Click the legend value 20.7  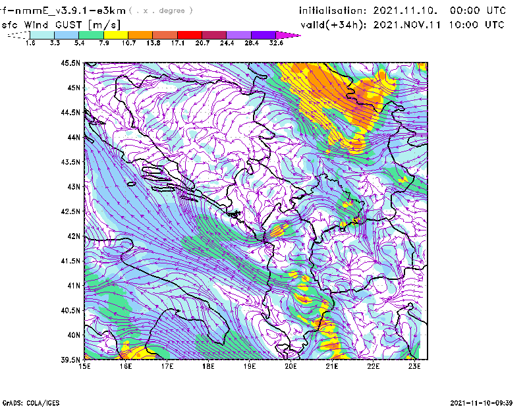coord(202,43)
